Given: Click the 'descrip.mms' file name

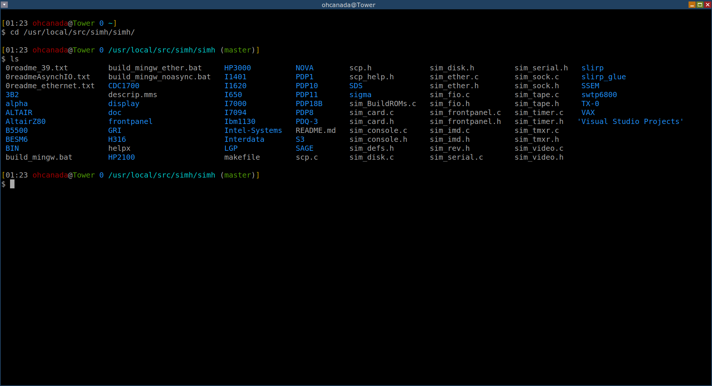Looking at the screenshot, I should click(x=133, y=95).
